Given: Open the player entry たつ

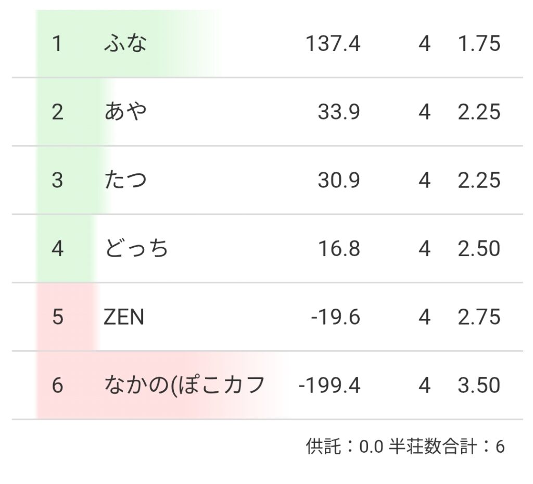Looking at the screenshot, I should click(125, 180).
